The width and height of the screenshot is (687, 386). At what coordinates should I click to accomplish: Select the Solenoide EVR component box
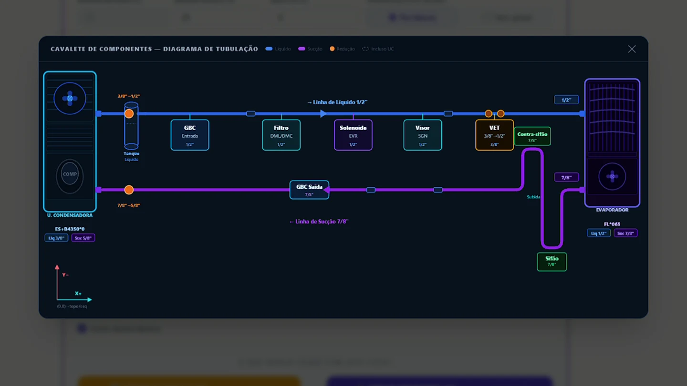pos(353,135)
